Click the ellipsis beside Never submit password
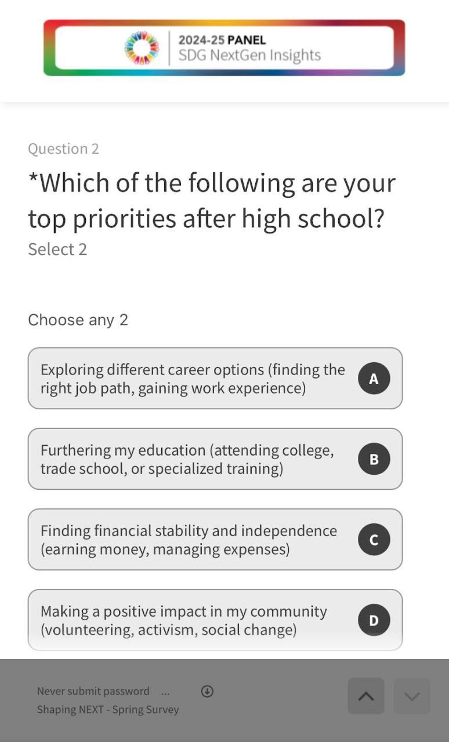The image size is (449, 742). pos(165,692)
